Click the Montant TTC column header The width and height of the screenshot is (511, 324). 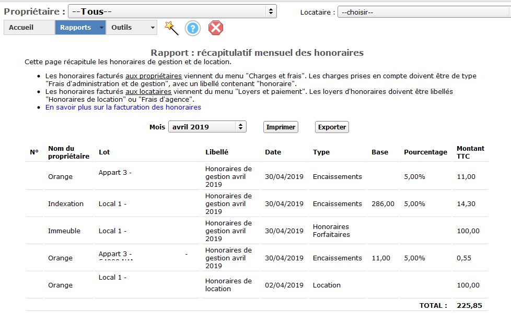(470, 152)
